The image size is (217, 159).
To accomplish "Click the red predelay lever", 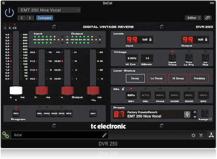I will (x=93, y=90).
